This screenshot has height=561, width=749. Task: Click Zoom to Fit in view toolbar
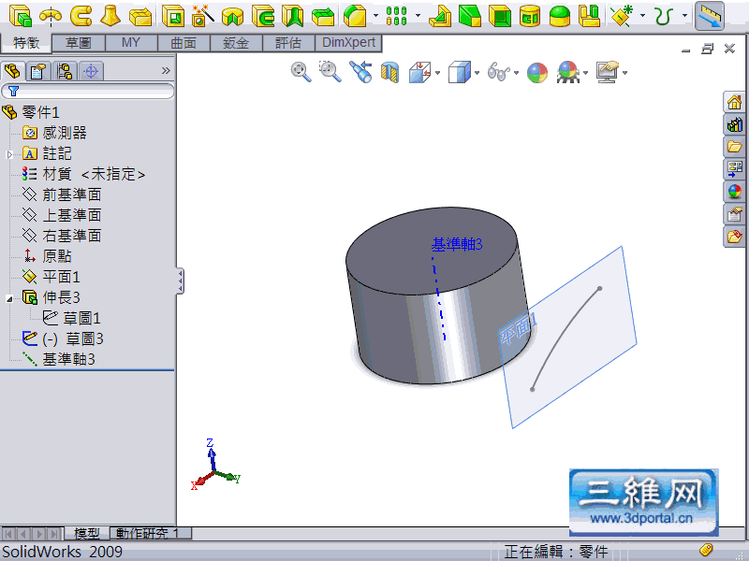(301, 72)
